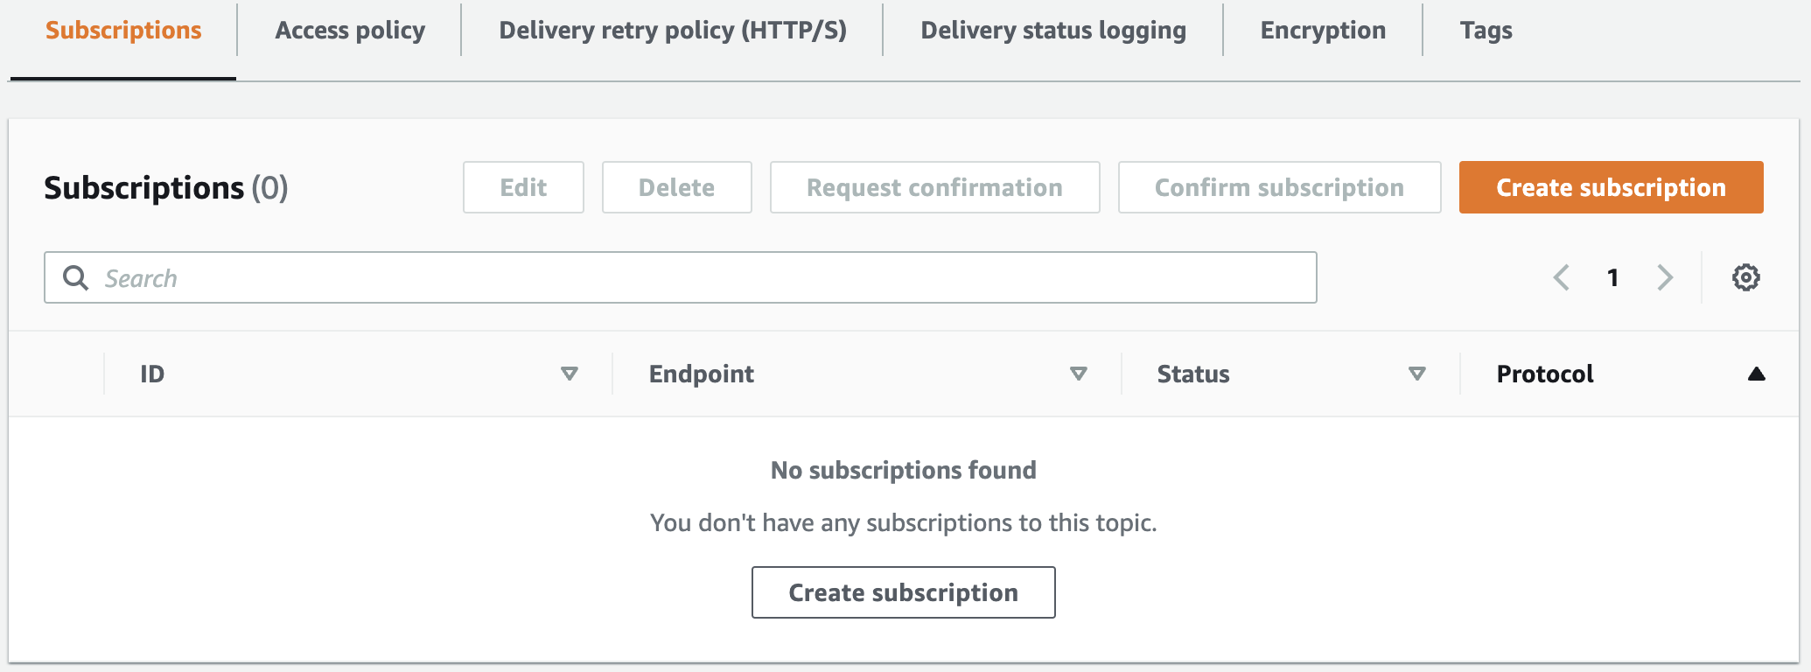1811x672 pixels.
Task: Switch to the Access policy tab
Action: 349,30
